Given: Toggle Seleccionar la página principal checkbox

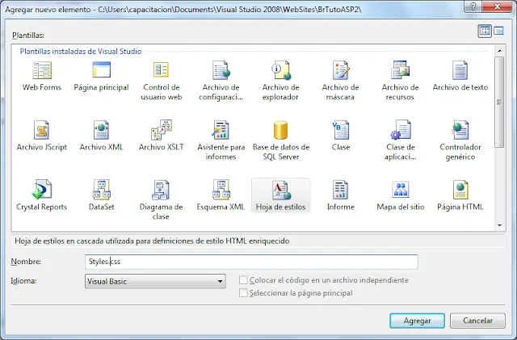Looking at the screenshot, I should click(x=243, y=293).
